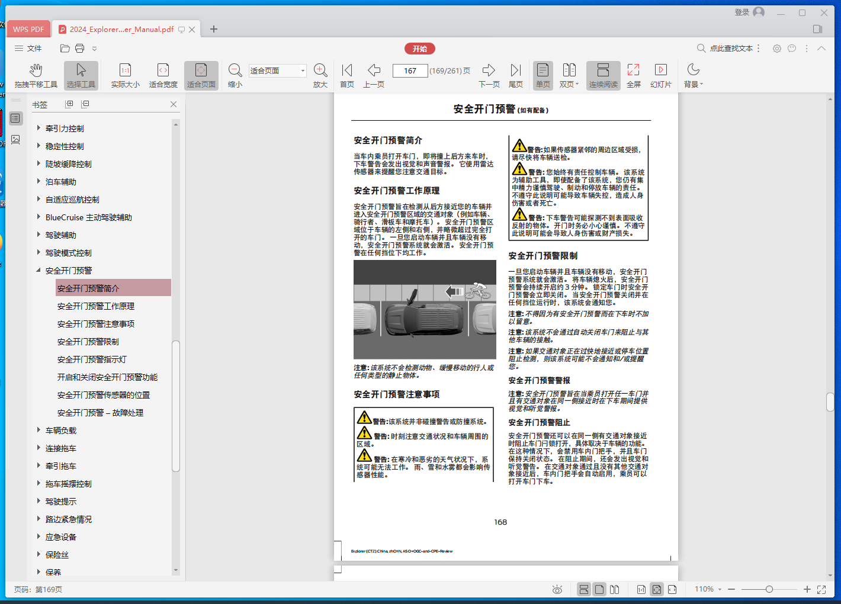Click the 实际大小 actual size icon

pos(125,75)
